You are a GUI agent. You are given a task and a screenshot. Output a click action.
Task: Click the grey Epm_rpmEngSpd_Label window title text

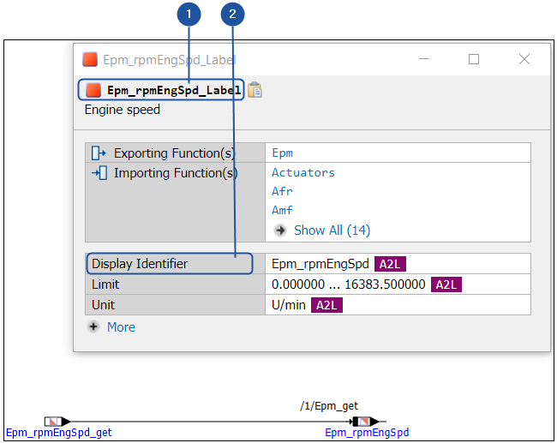tap(170, 60)
